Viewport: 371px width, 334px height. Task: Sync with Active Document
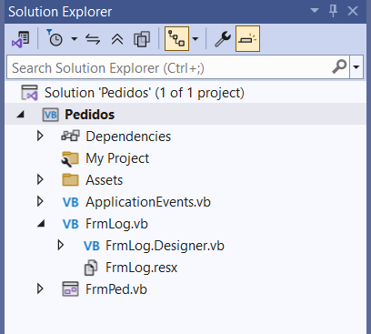click(93, 39)
